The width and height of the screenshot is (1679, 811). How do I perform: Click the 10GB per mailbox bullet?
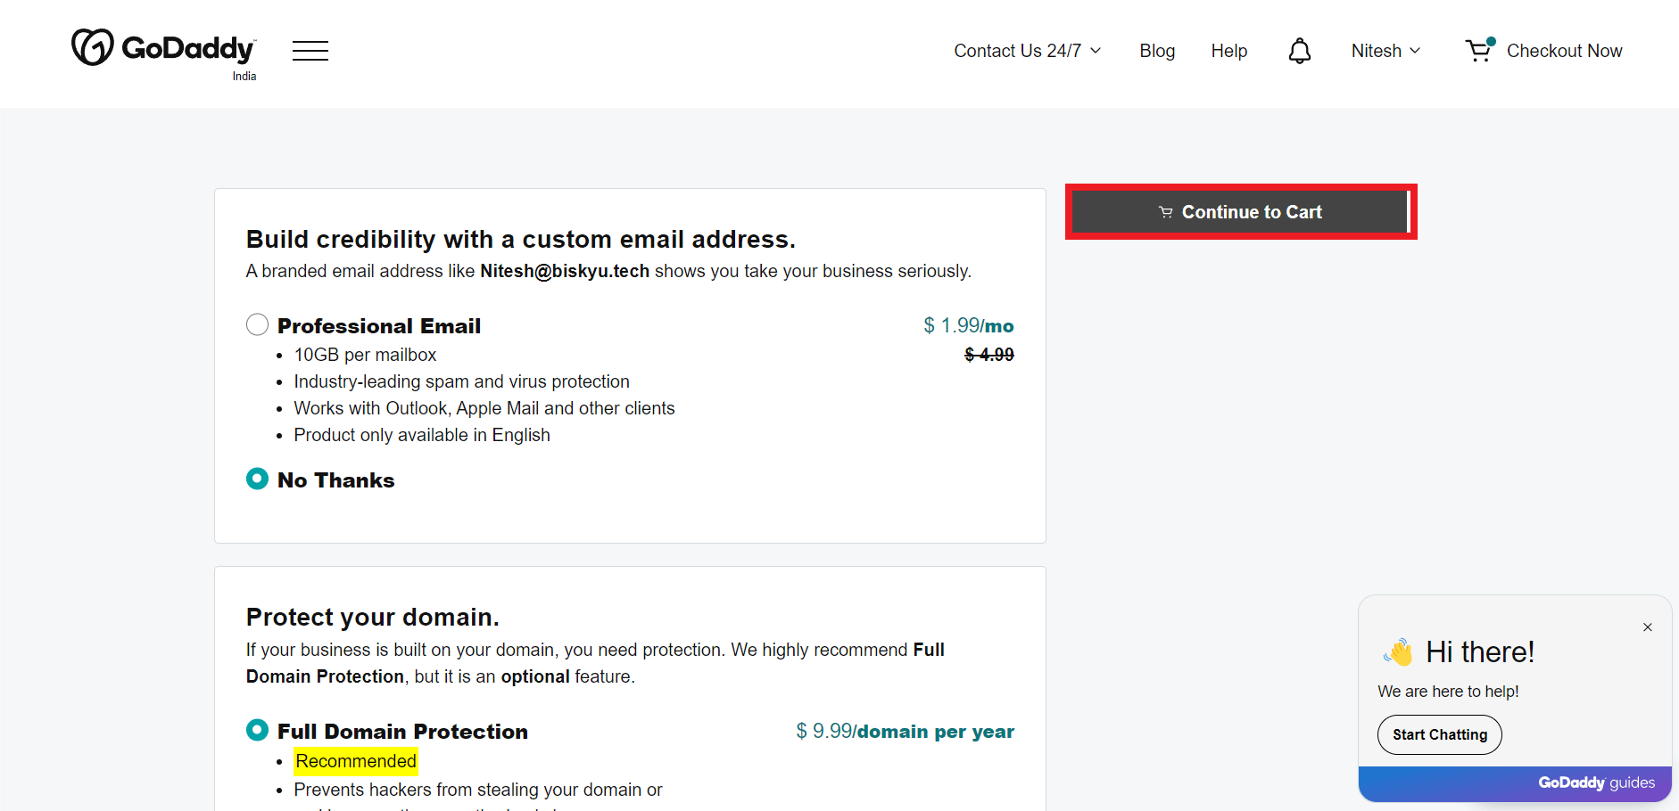[365, 355]
